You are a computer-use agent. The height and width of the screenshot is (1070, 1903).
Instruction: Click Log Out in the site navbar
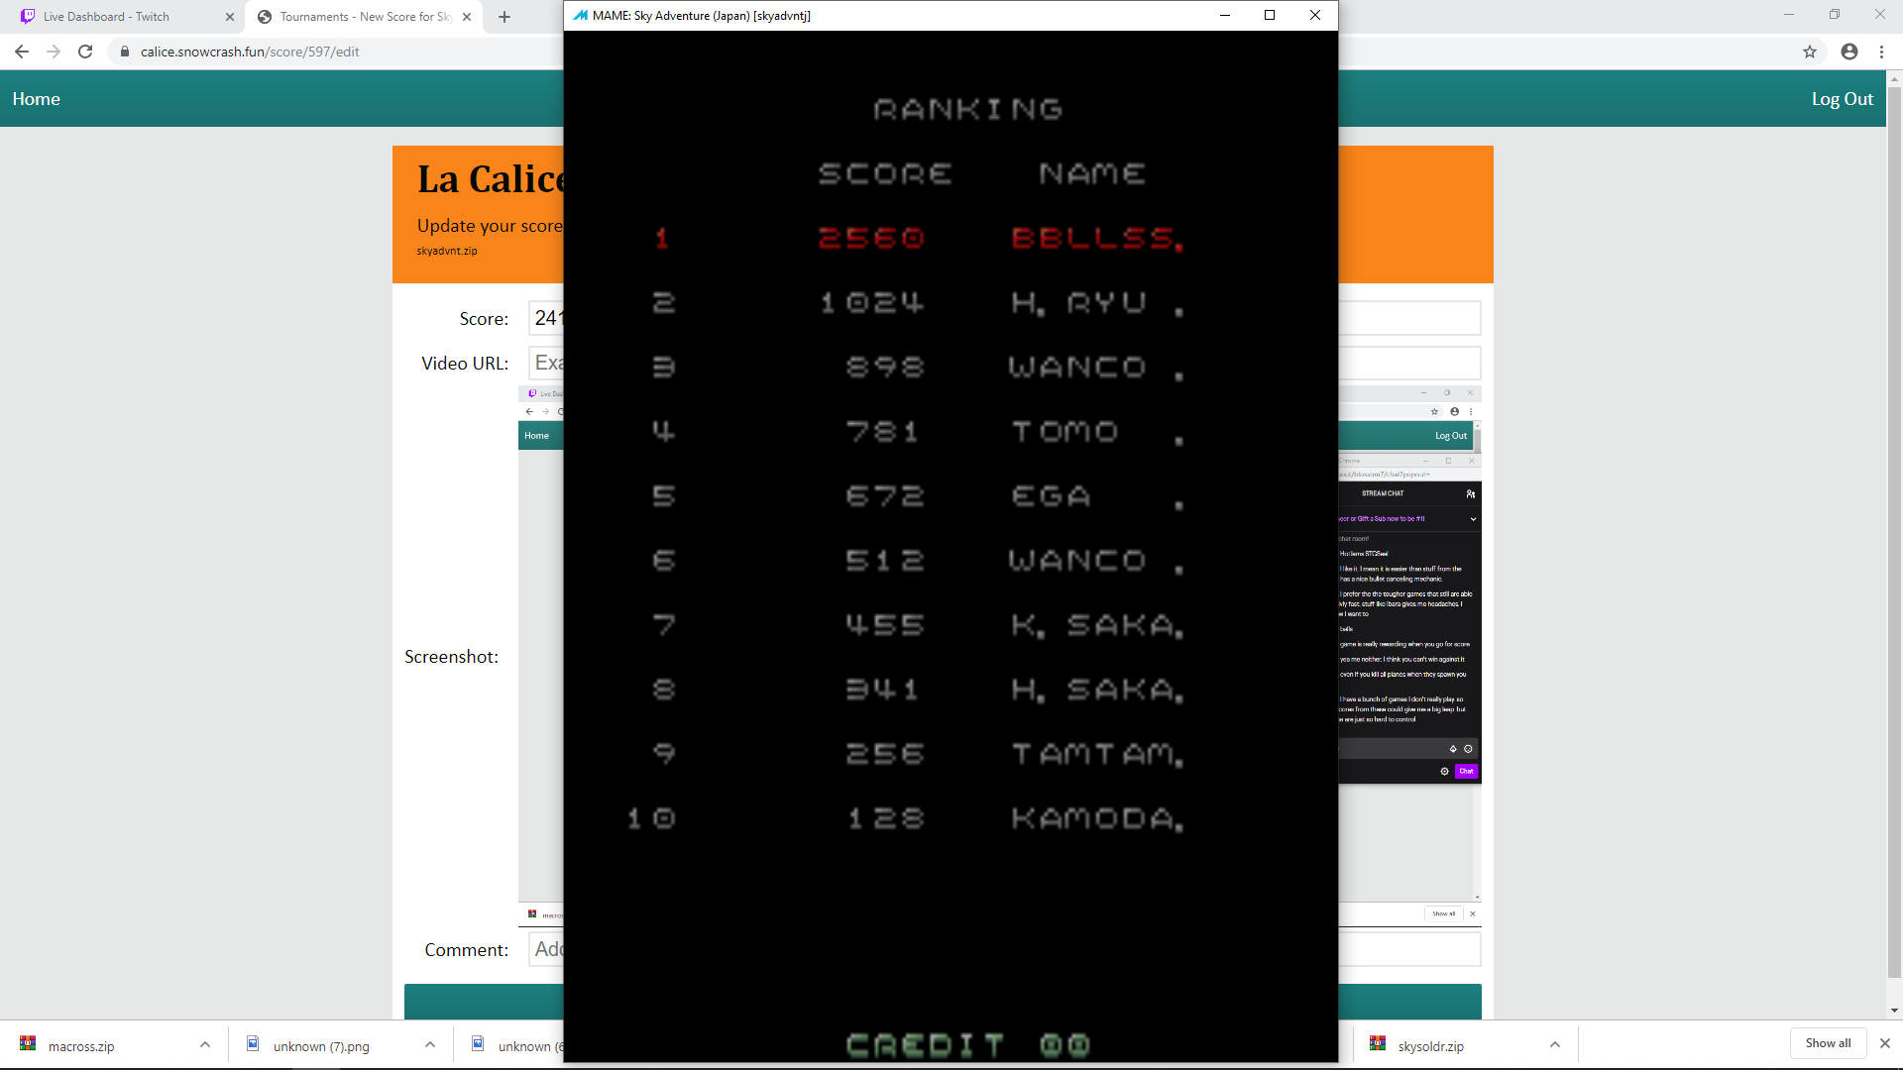click(1842, 99)
